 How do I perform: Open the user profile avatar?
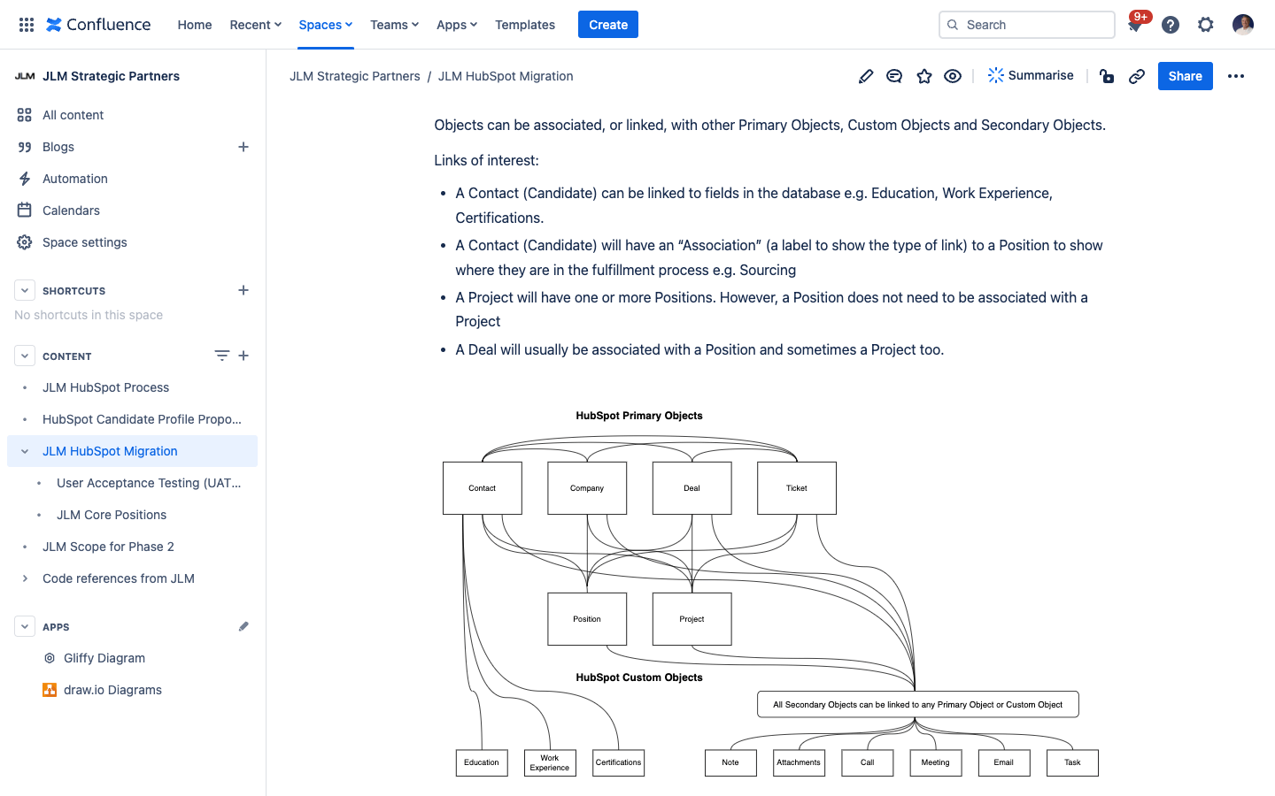(x=1243, y=25)
